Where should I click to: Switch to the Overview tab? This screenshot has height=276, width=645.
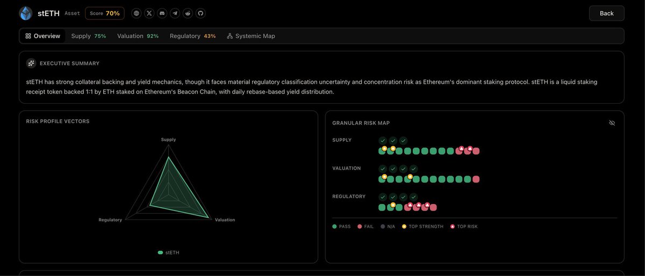(43, 36)
